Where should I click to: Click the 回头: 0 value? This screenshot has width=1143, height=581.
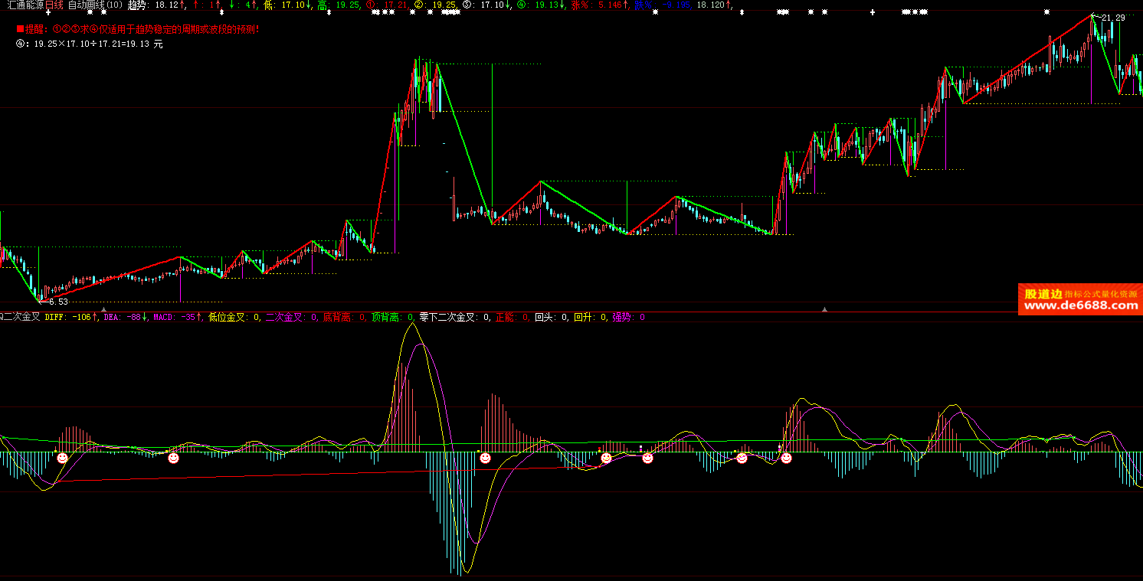pos(552,316)
